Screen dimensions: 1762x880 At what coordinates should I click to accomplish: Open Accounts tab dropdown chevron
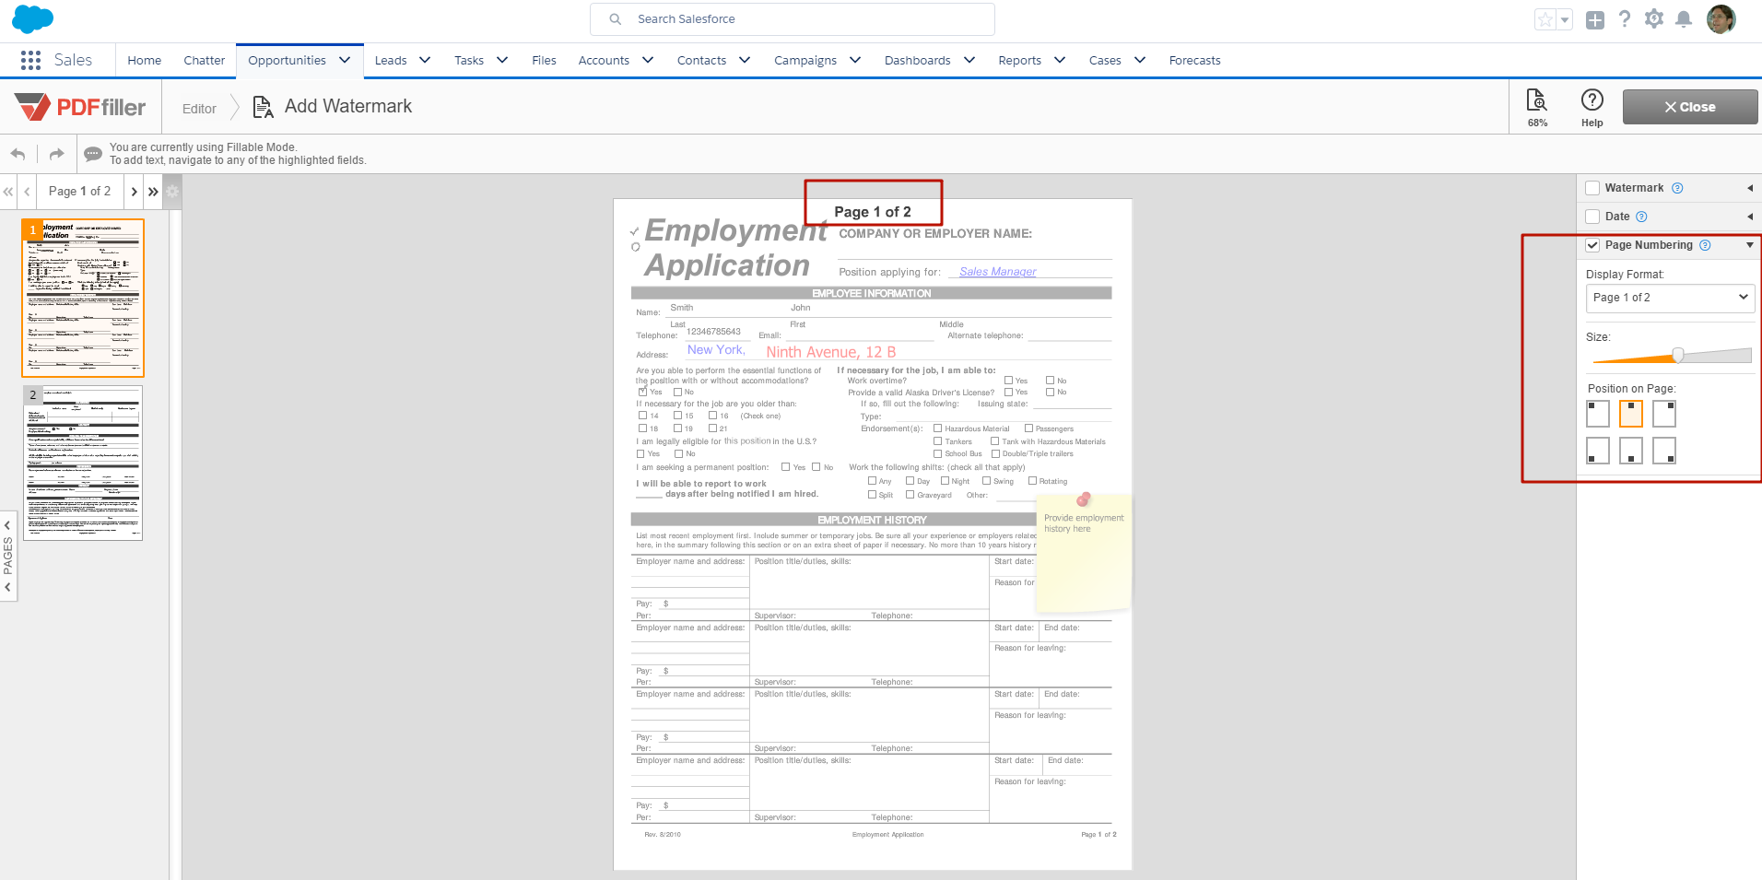[x=648, y=60]
